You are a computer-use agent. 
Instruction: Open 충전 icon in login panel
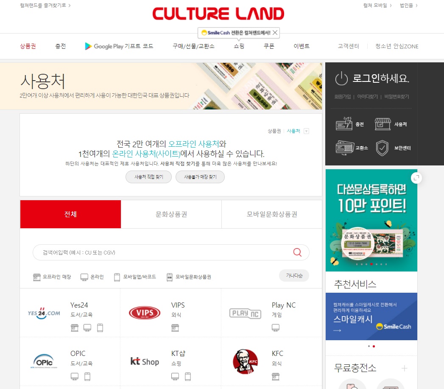344,123
